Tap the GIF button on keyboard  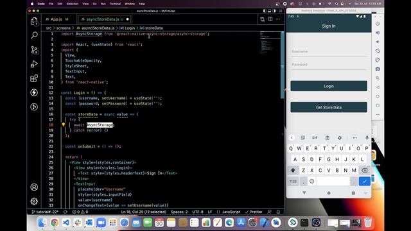click(315, 138)
